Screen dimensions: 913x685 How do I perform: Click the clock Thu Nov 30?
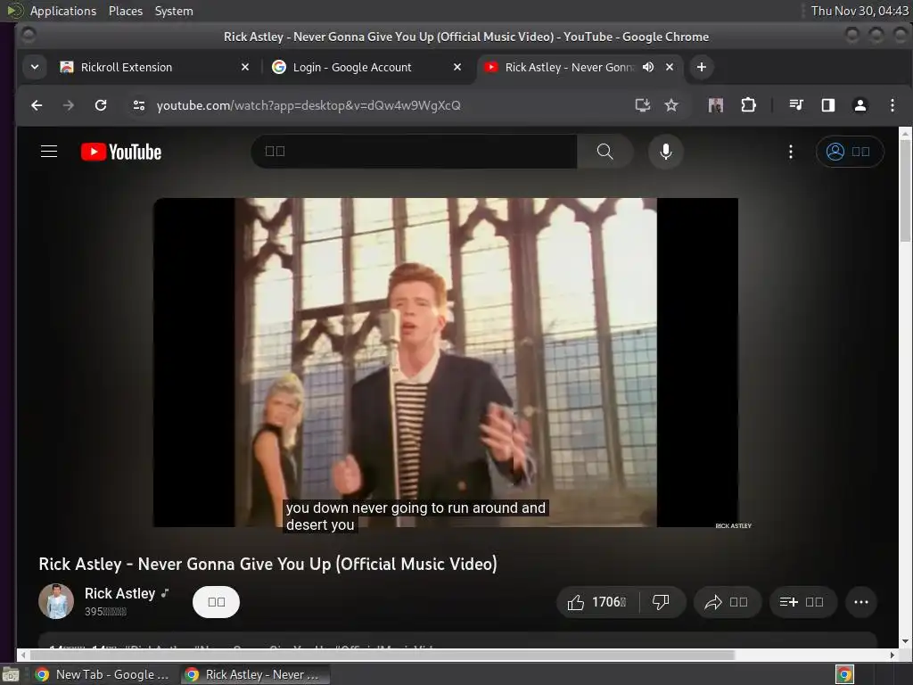point(860,11)
